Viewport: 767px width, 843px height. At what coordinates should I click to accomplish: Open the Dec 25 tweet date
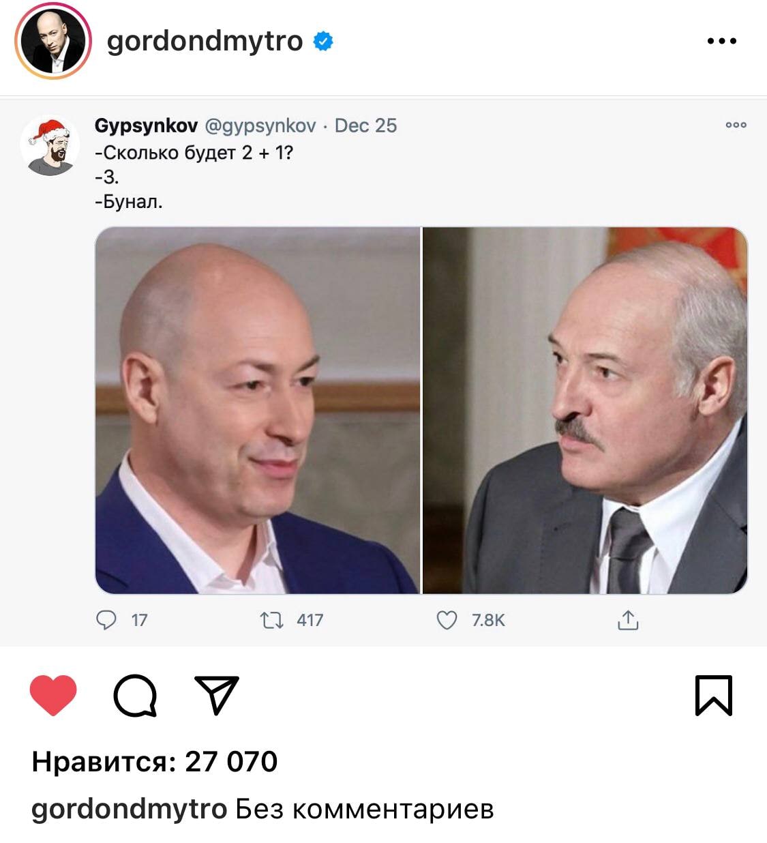[365, 125]
